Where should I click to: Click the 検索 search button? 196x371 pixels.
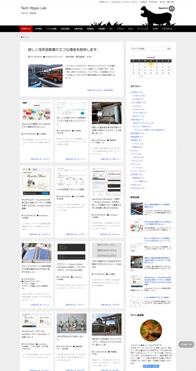(x=169, y=48)
